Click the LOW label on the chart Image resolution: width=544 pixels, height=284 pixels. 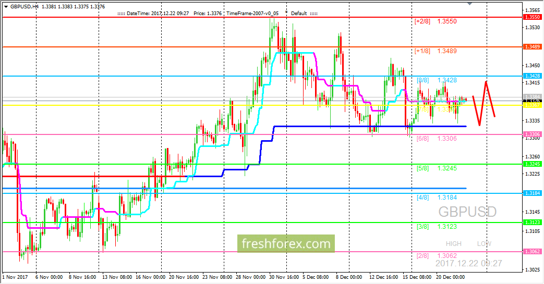484,244
